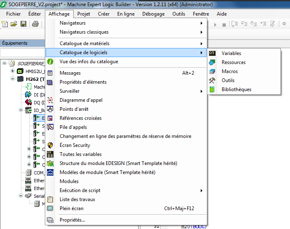Open the Débogage menu in the menu bar
The width and height of the screenshot is (290, 229).
pos(153,14)
